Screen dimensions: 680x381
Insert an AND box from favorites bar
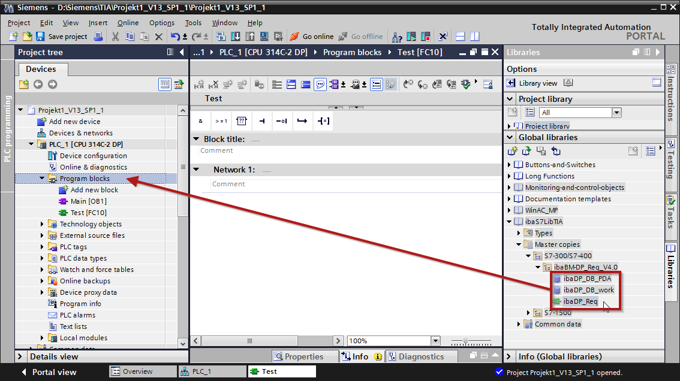(x=200, y=122)
